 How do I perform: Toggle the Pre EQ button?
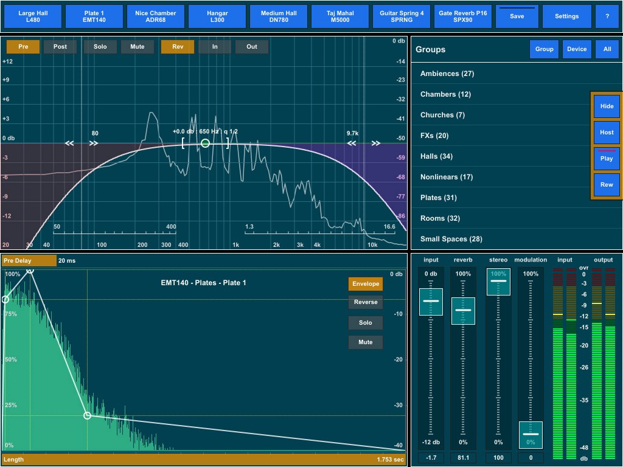click(23, 47)
